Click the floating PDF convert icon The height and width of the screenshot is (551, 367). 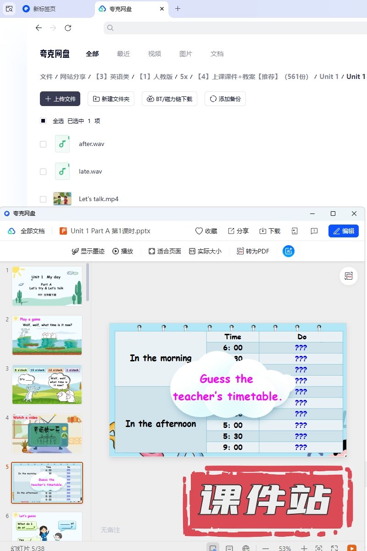349,276
